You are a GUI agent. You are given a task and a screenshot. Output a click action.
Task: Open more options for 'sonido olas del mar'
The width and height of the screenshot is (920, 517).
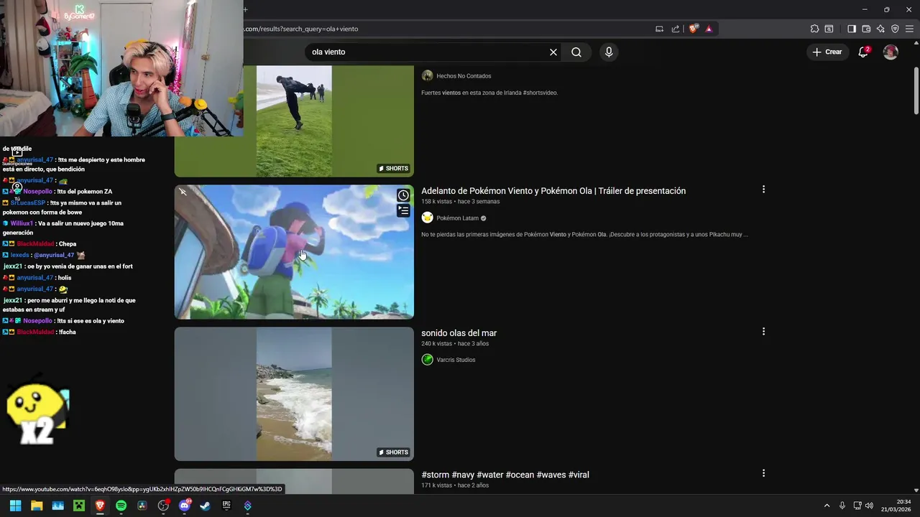tap(763, 332)
